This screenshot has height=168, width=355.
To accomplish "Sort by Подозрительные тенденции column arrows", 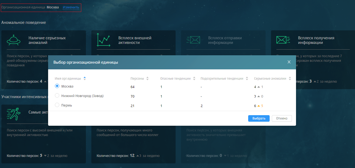I will point(247,79).
